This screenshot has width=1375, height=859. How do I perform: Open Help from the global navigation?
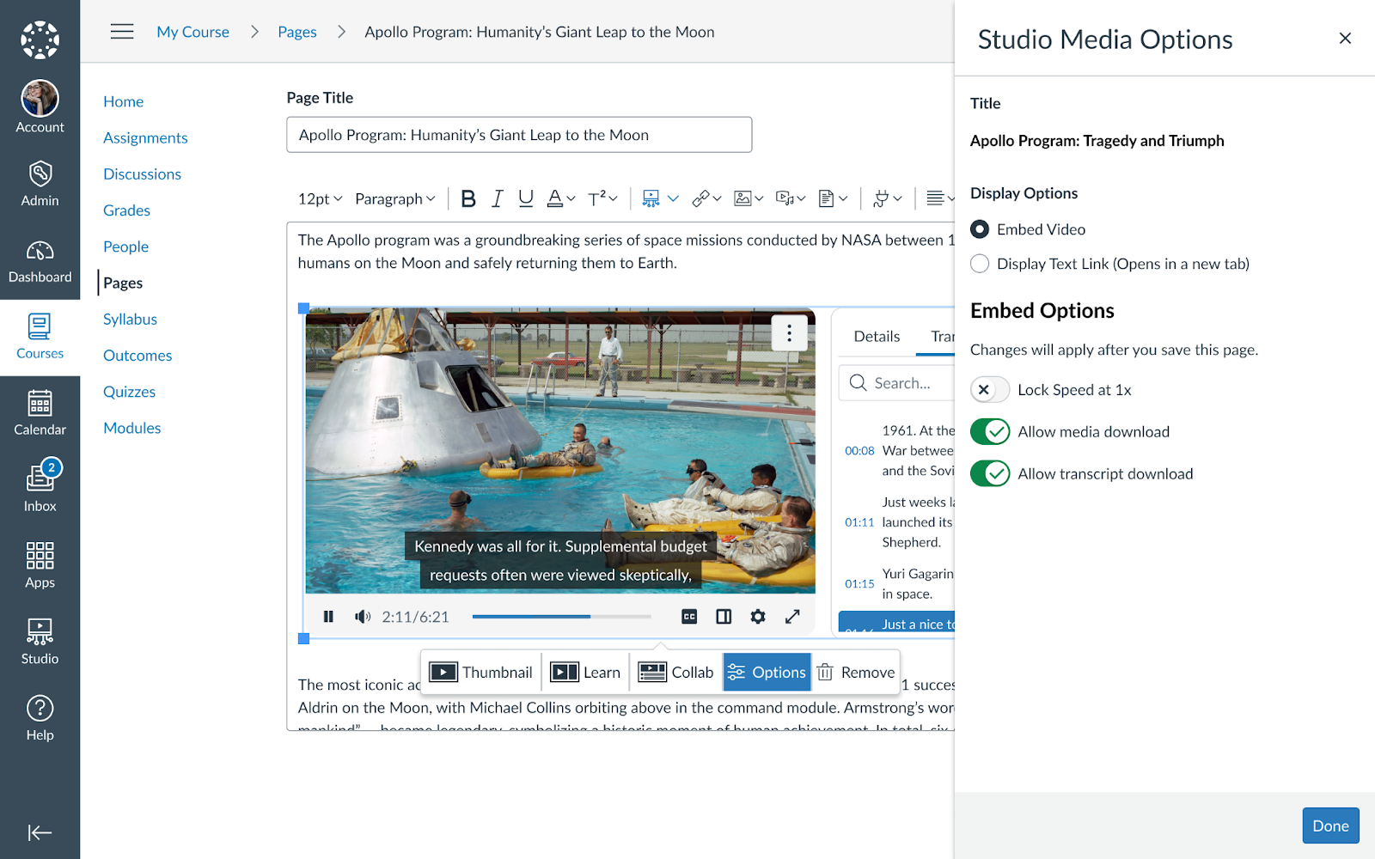[40, 718]
